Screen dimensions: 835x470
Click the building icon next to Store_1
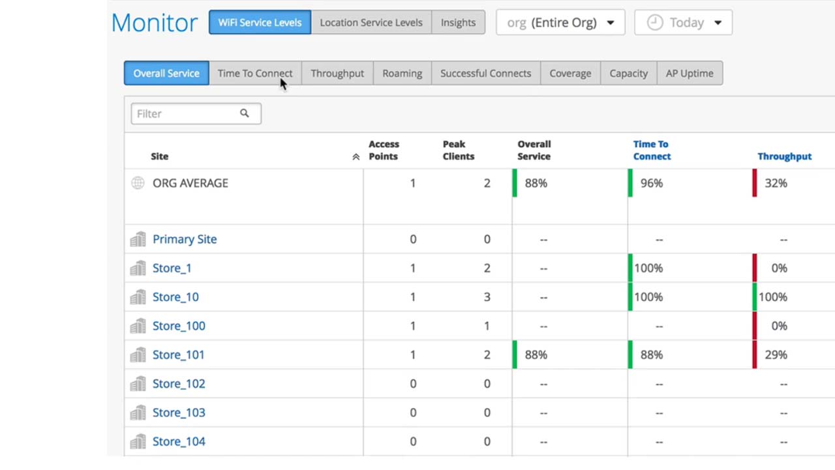(138, 268)
